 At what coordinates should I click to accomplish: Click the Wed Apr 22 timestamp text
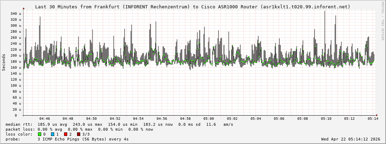[x=350, y=139]
